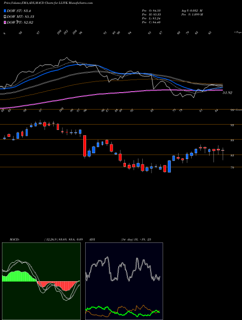The width and height of the screenshot is (242, 320).
Task: Click the ADX panel title label
Action: tap(92, 240)
